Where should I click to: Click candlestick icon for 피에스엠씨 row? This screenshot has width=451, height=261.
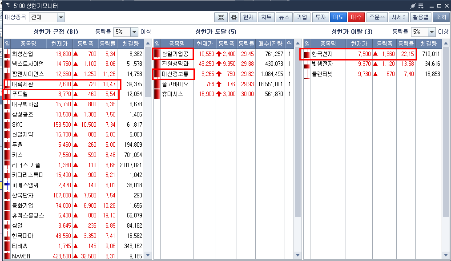click(7, 185)
